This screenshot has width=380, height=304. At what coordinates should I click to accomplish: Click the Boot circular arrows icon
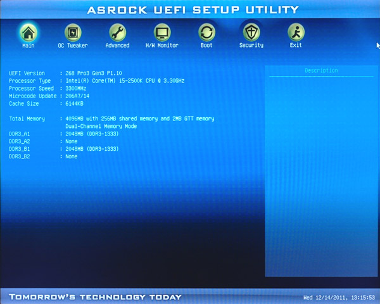(x=206, y=32)
